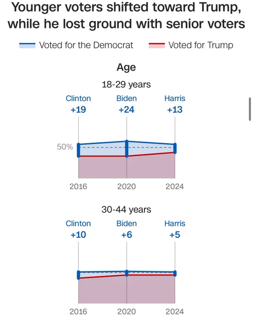Click the 2016 blue marker in 18-29 chart
The image size is (253, 316).
point(78,151)
